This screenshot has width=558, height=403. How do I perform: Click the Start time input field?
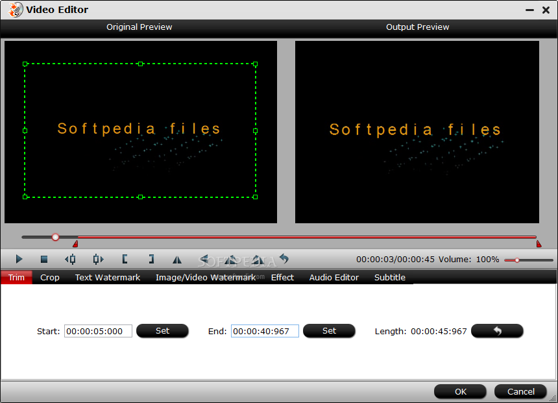pyautogui.click(x=98, y=331)
